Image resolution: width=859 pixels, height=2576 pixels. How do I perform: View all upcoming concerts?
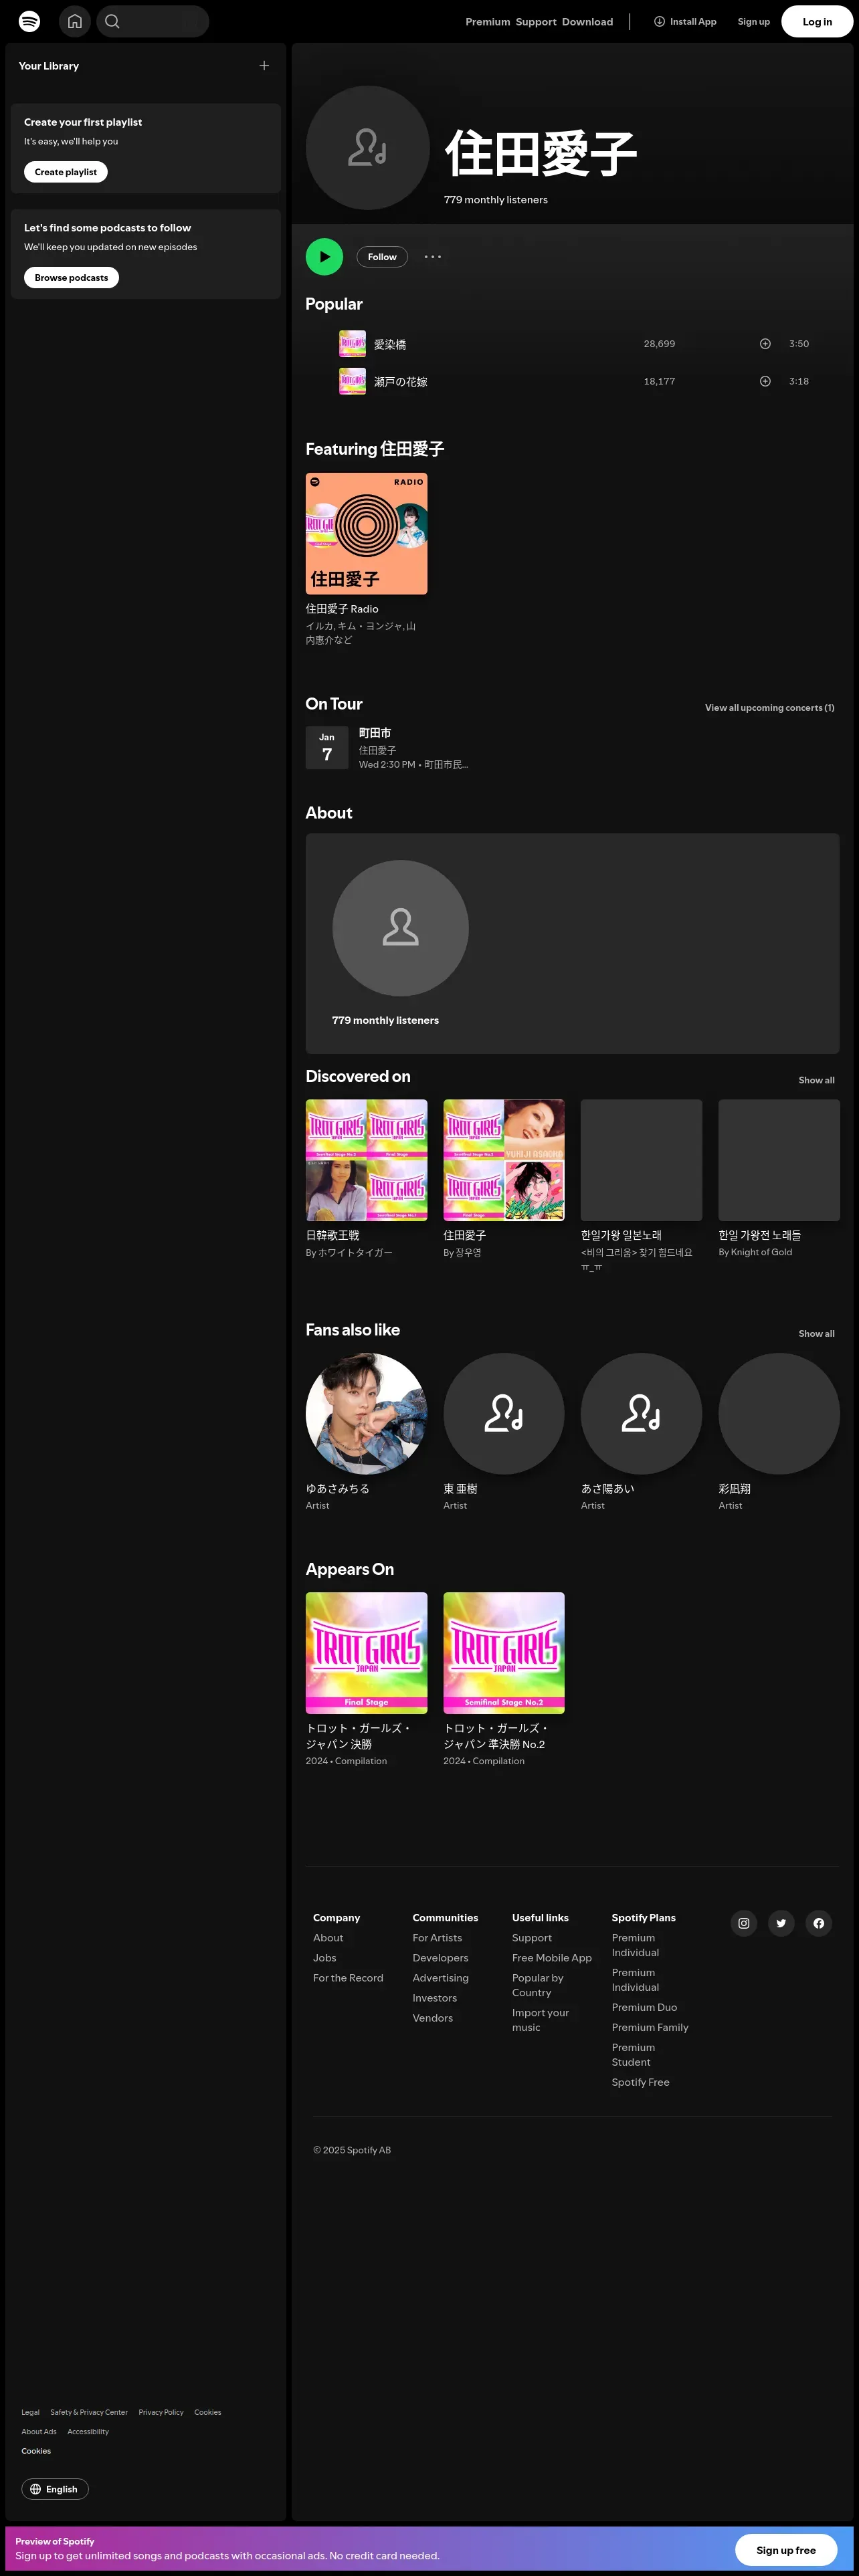pos(770,708)
